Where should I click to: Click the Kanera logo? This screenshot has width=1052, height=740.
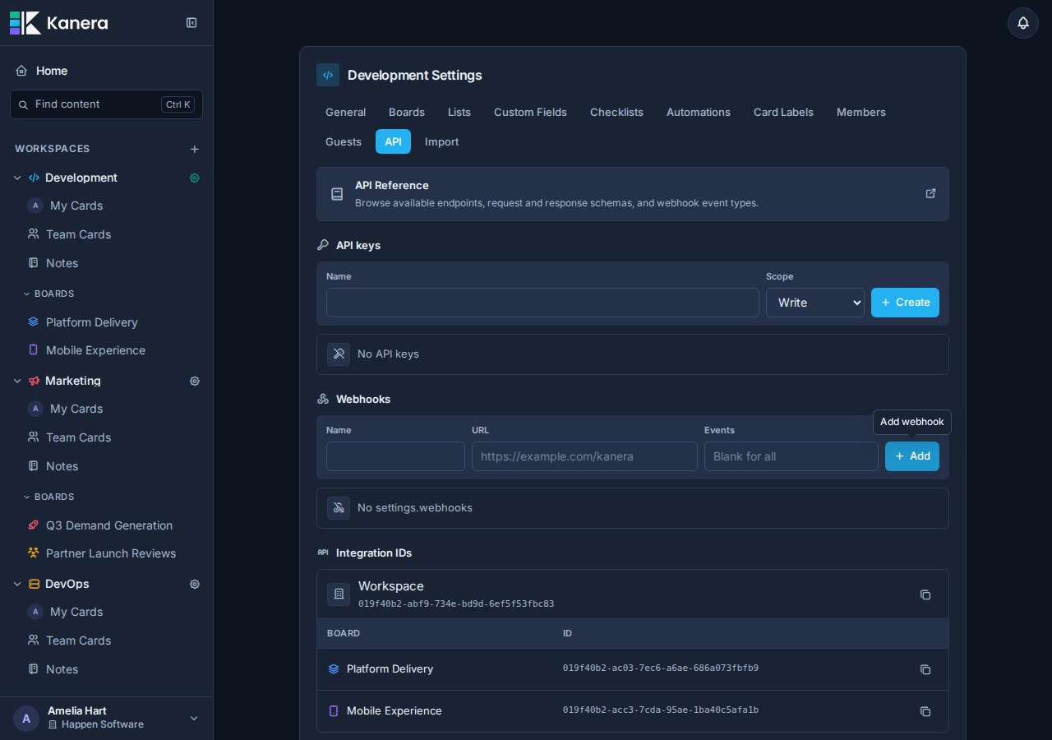pyautogui.click(x=58, y=23)
